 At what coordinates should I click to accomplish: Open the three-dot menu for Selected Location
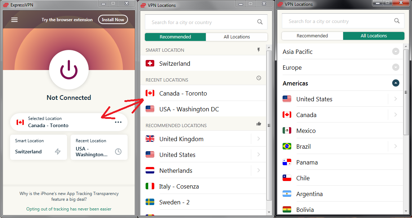(118, 122)
